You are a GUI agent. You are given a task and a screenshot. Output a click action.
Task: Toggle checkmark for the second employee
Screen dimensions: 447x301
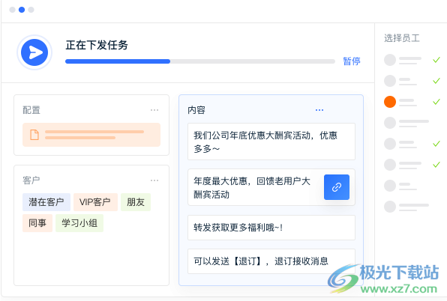click(x=436, y=81)
